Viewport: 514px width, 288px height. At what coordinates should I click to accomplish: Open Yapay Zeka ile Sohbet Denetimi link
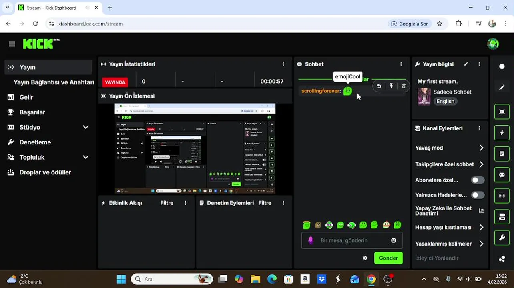tap(450, 211)
